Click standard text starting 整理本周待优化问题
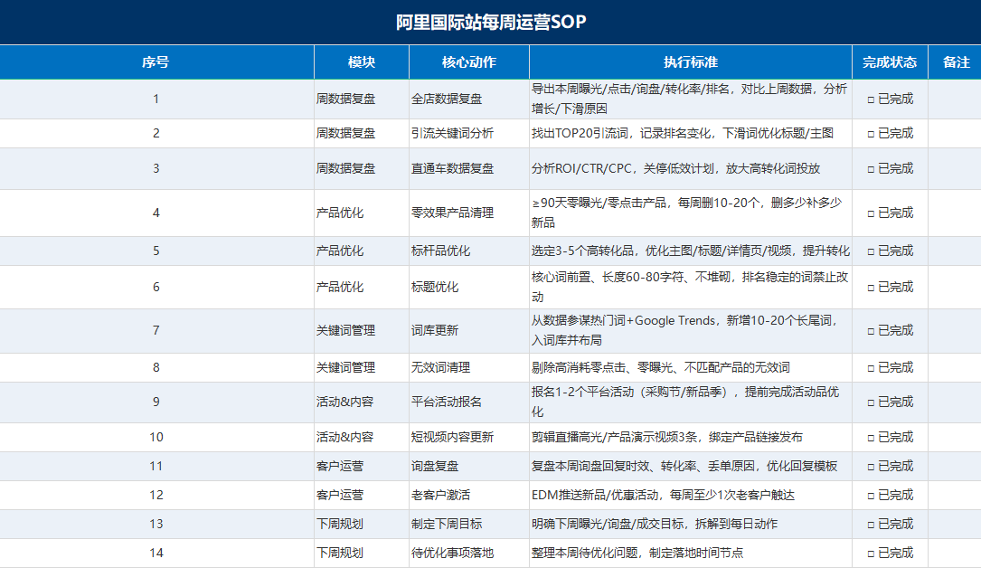The width and height of the screenshot is (981, 568). pyautogui.click(x=637, y=553)
